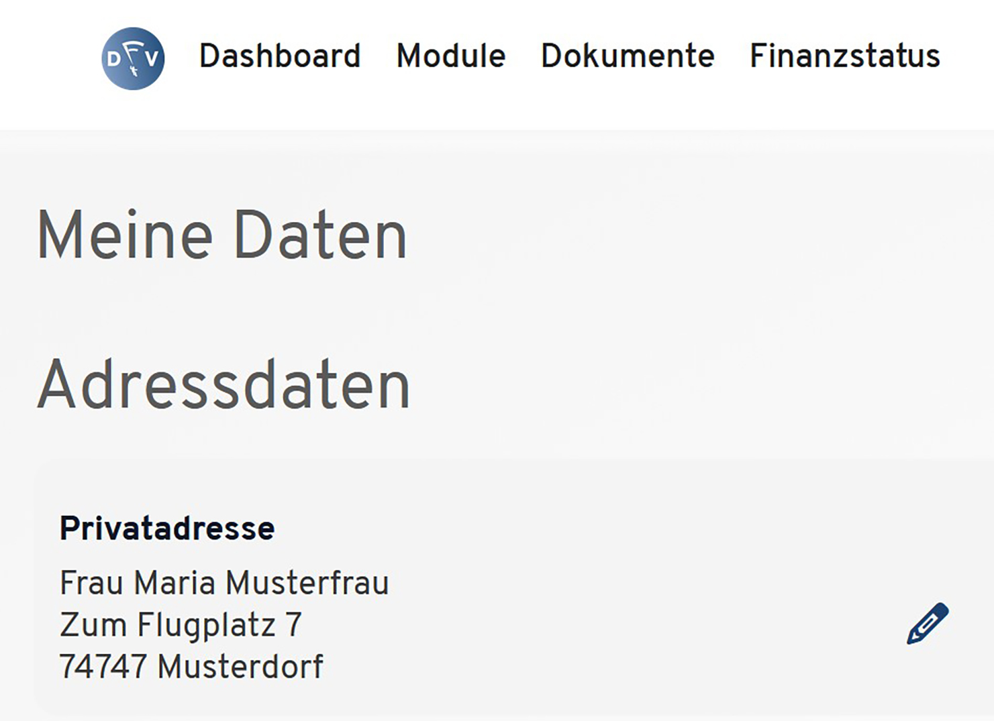Click the street name "Flugplatz"

(206, 625)
